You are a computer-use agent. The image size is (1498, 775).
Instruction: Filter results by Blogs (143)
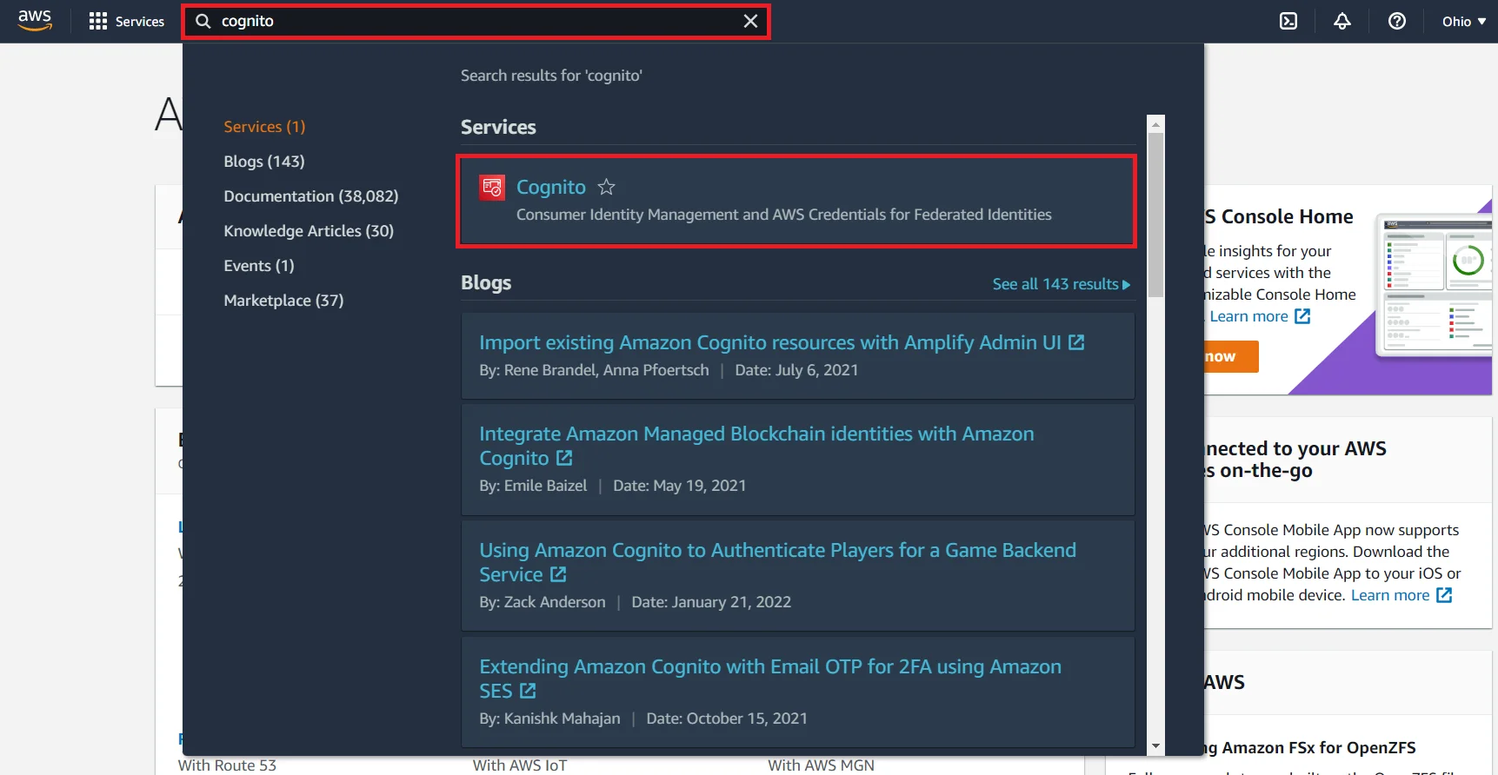pyautogui.click(x=264, y=162)
